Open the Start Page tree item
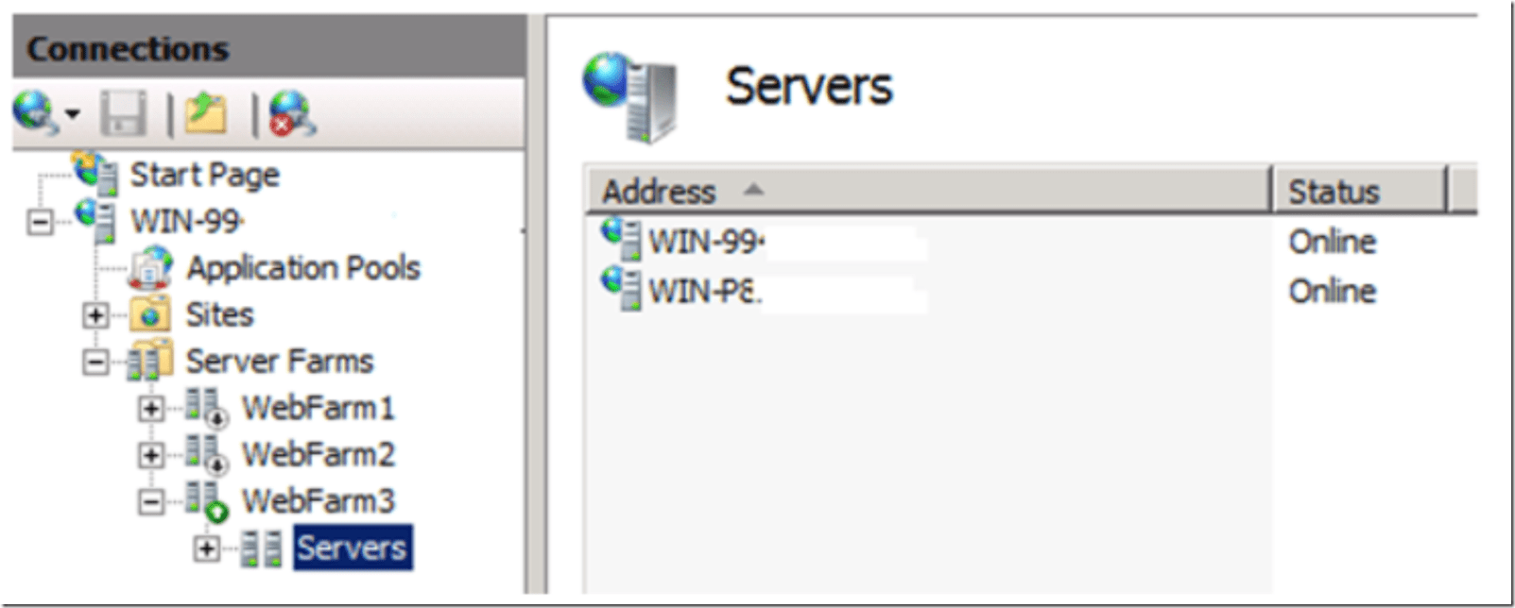Screen dimensions: 1515x608 coord(204,175)
